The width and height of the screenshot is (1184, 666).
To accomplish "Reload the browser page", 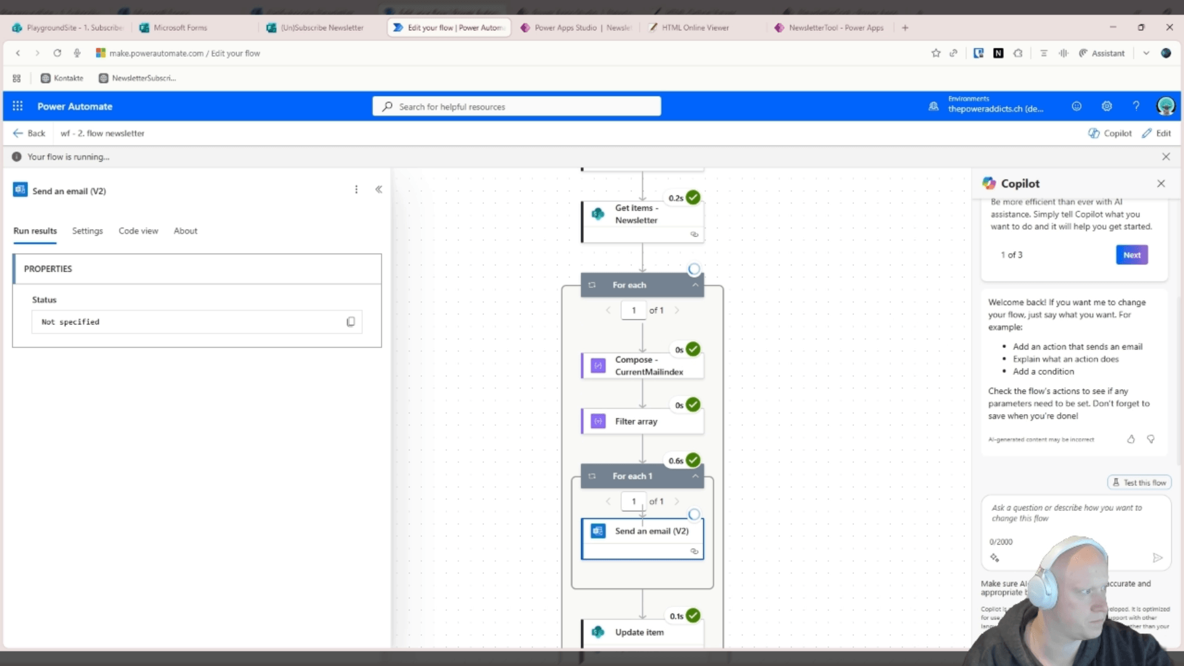I will (x=57, y=53).
